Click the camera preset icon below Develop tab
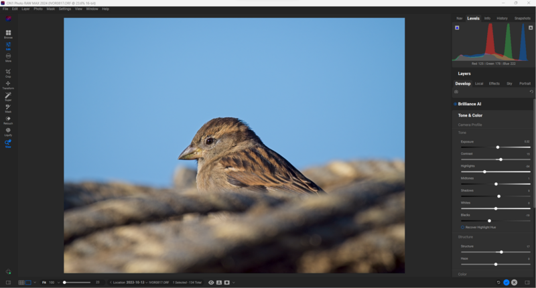 point(456,92)
